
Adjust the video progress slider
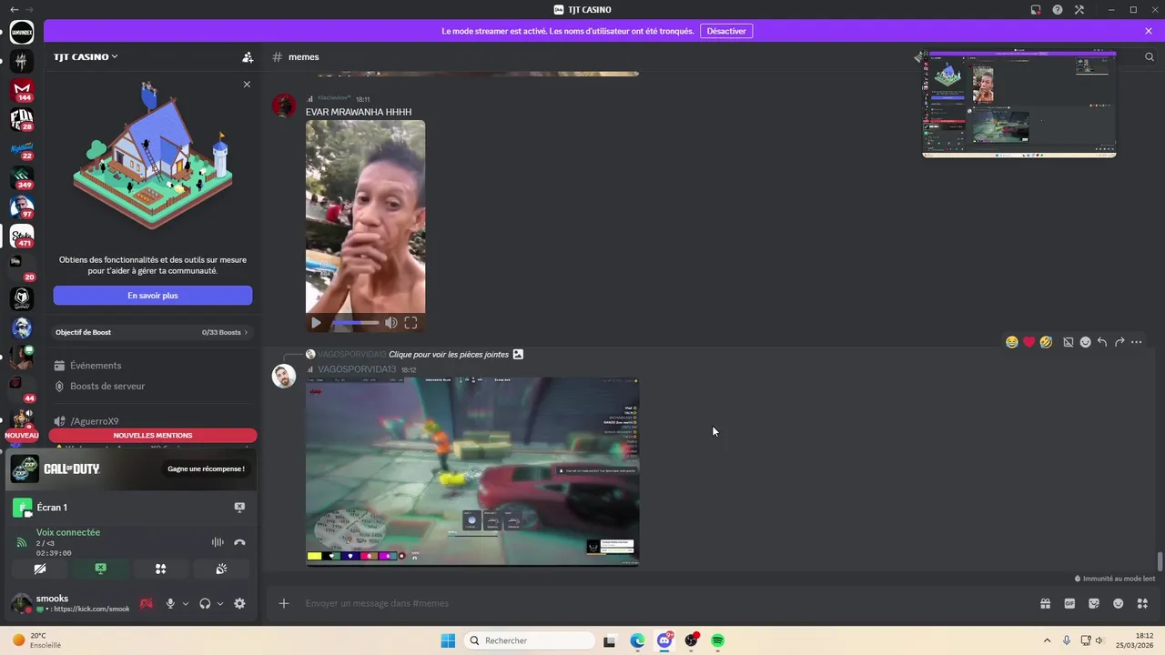(356, 323)
